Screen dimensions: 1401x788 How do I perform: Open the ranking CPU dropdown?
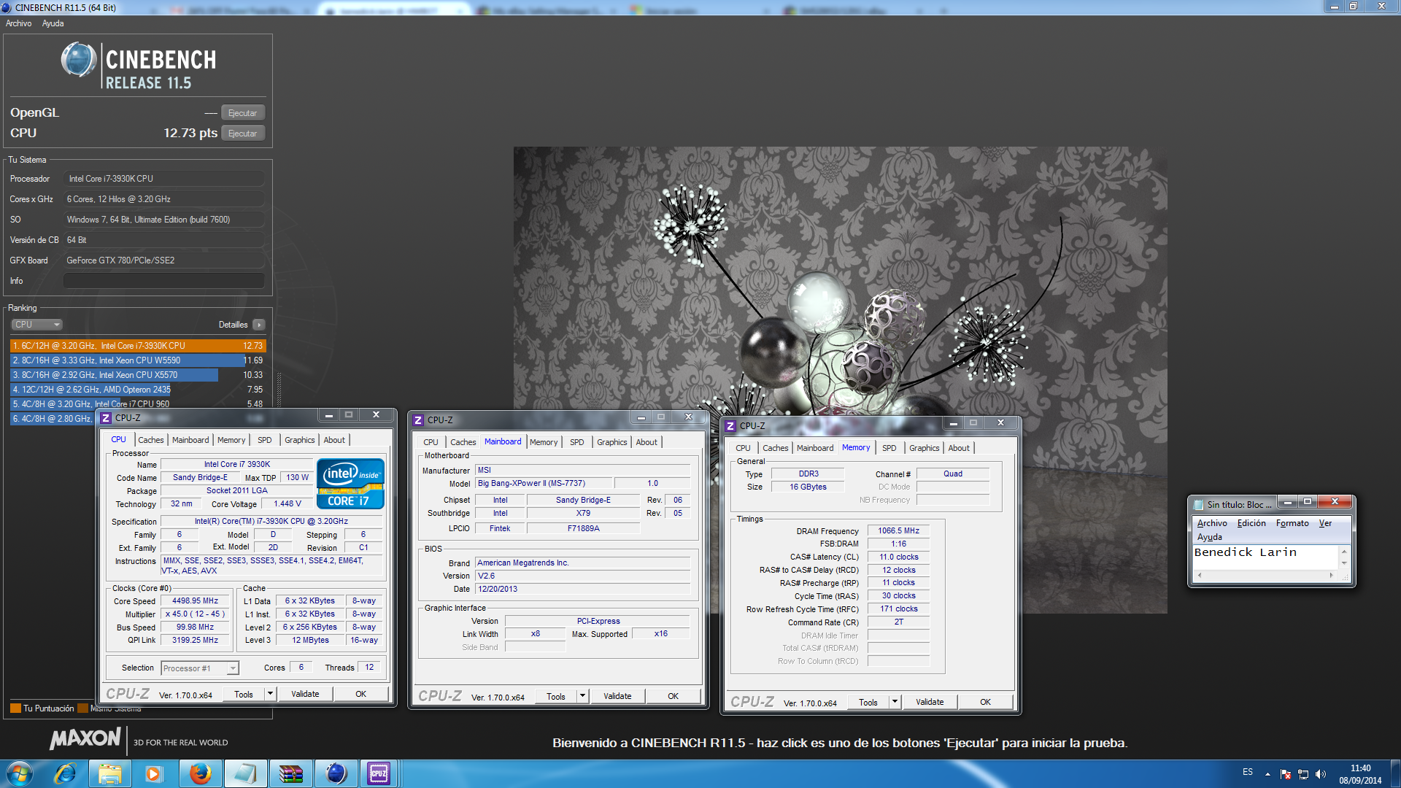click(x=36, y=325)
